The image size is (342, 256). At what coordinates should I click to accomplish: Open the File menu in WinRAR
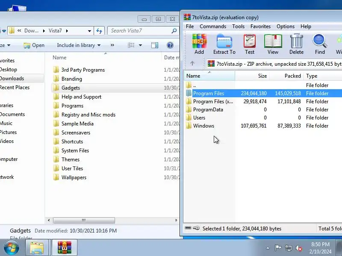point(190,26)
